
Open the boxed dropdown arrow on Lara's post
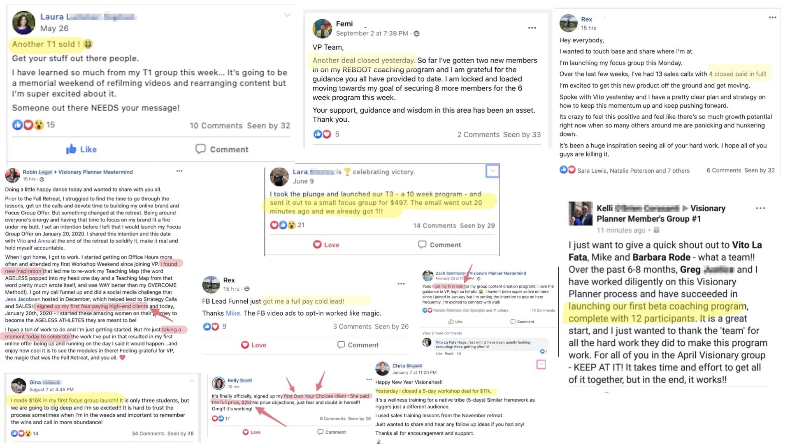(493, 171)
